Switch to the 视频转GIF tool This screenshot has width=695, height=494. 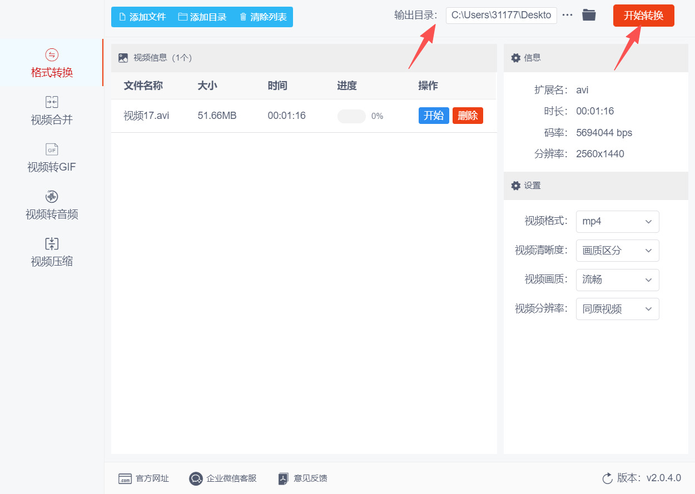[52, 158]
